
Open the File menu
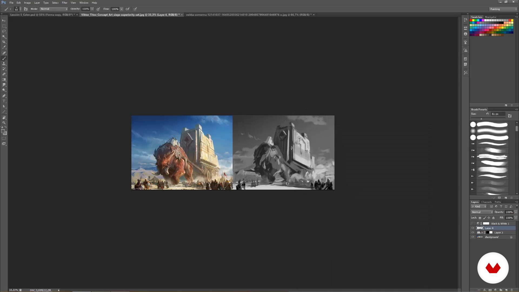[11, 3]
